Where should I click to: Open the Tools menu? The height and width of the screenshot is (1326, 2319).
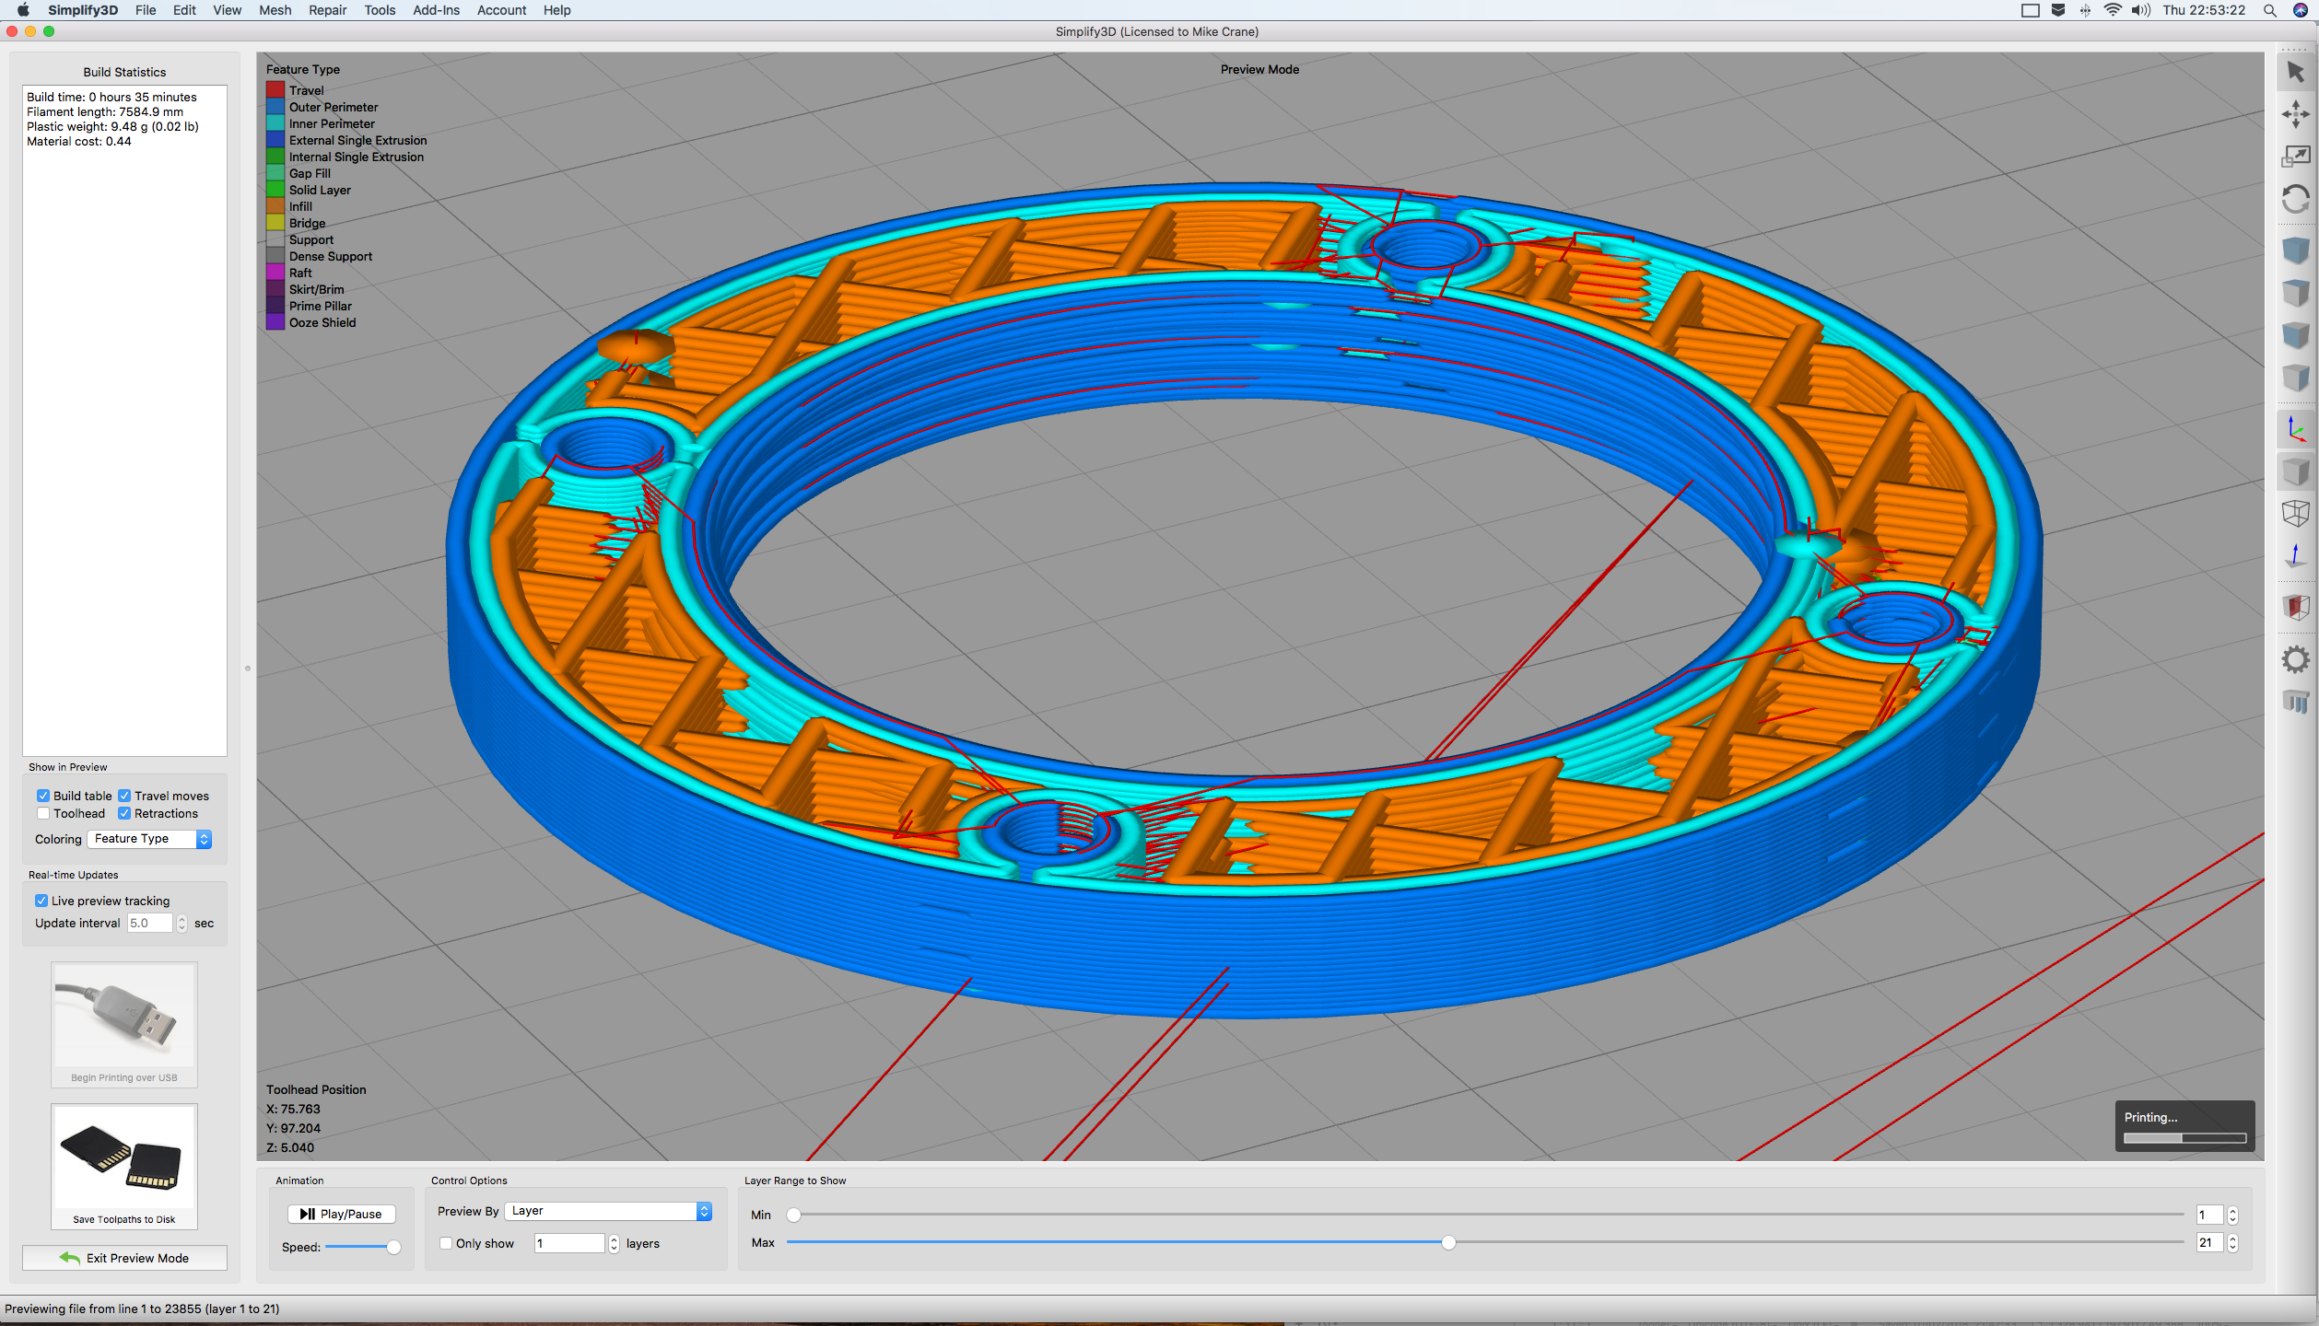coord(380,10)
